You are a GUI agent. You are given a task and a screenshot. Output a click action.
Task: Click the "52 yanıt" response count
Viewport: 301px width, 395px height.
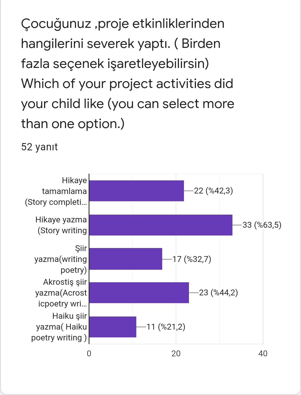tap(39, 147)
